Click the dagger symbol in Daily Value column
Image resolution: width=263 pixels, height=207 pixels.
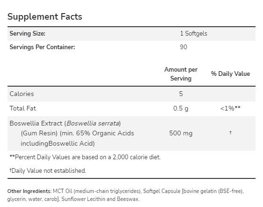tap(230, 133)
